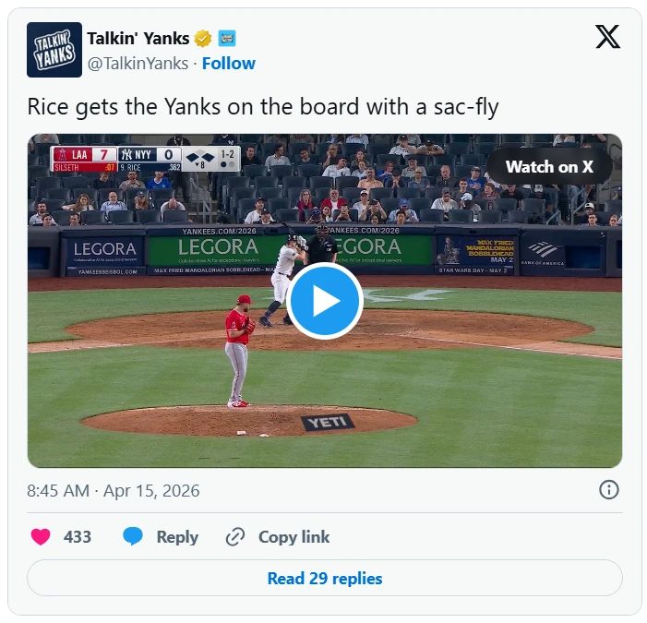Open Read 29 replies
This screenshot has height=623, width=647.
[324, 579]
